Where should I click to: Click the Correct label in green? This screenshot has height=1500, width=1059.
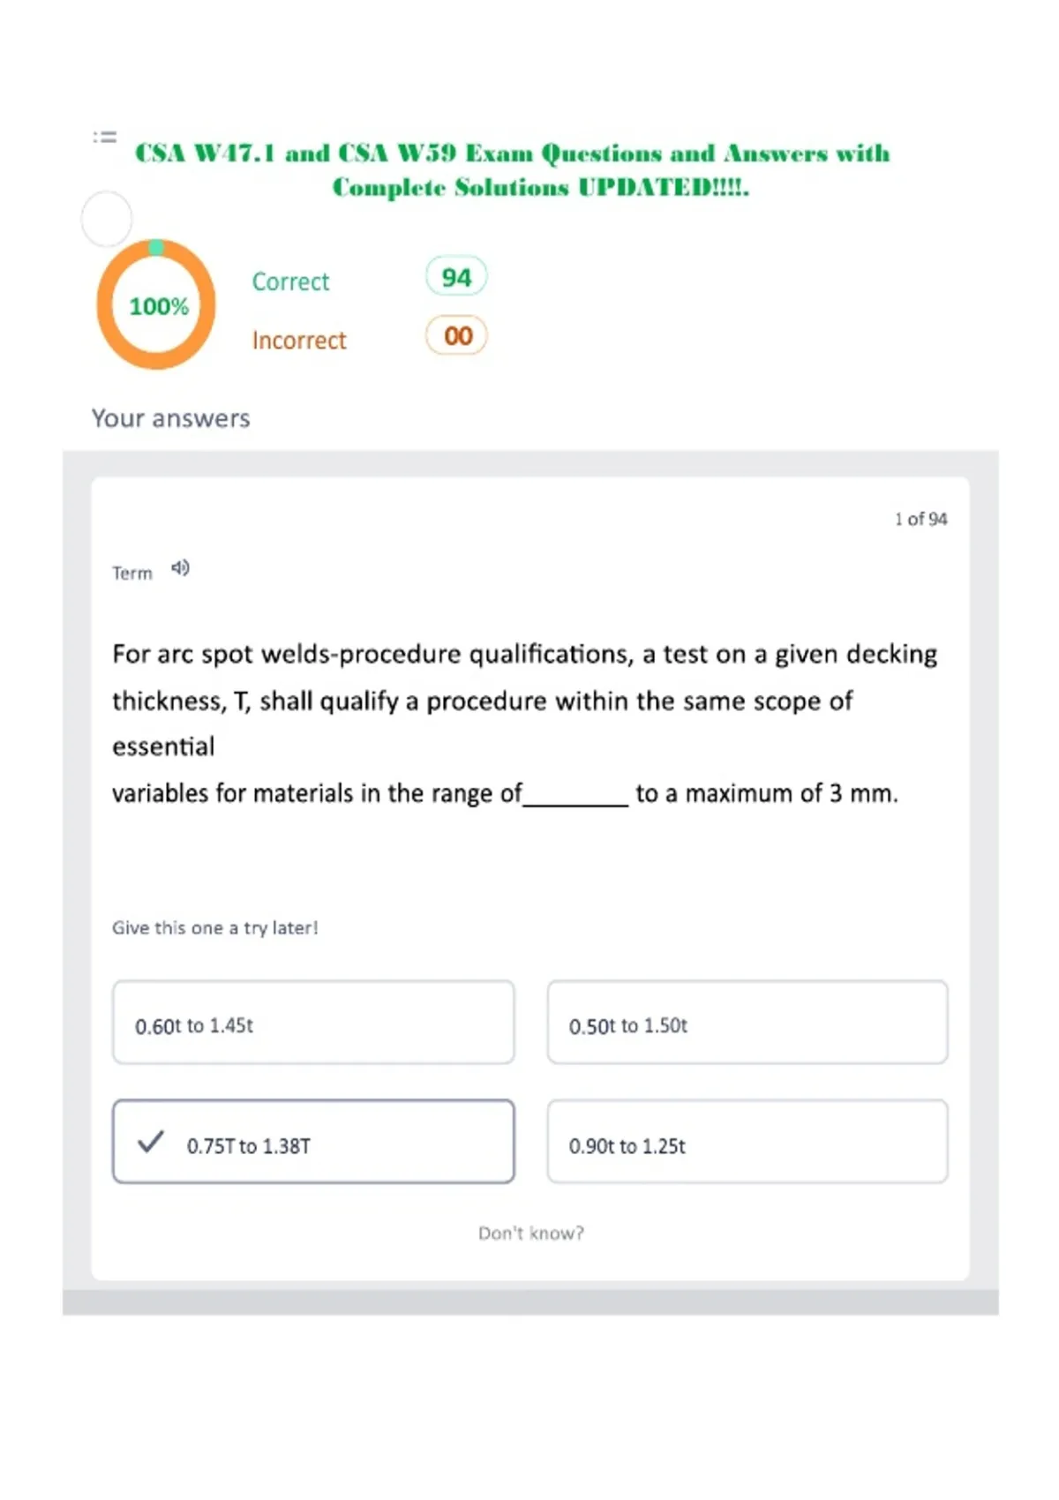[290, 281]
